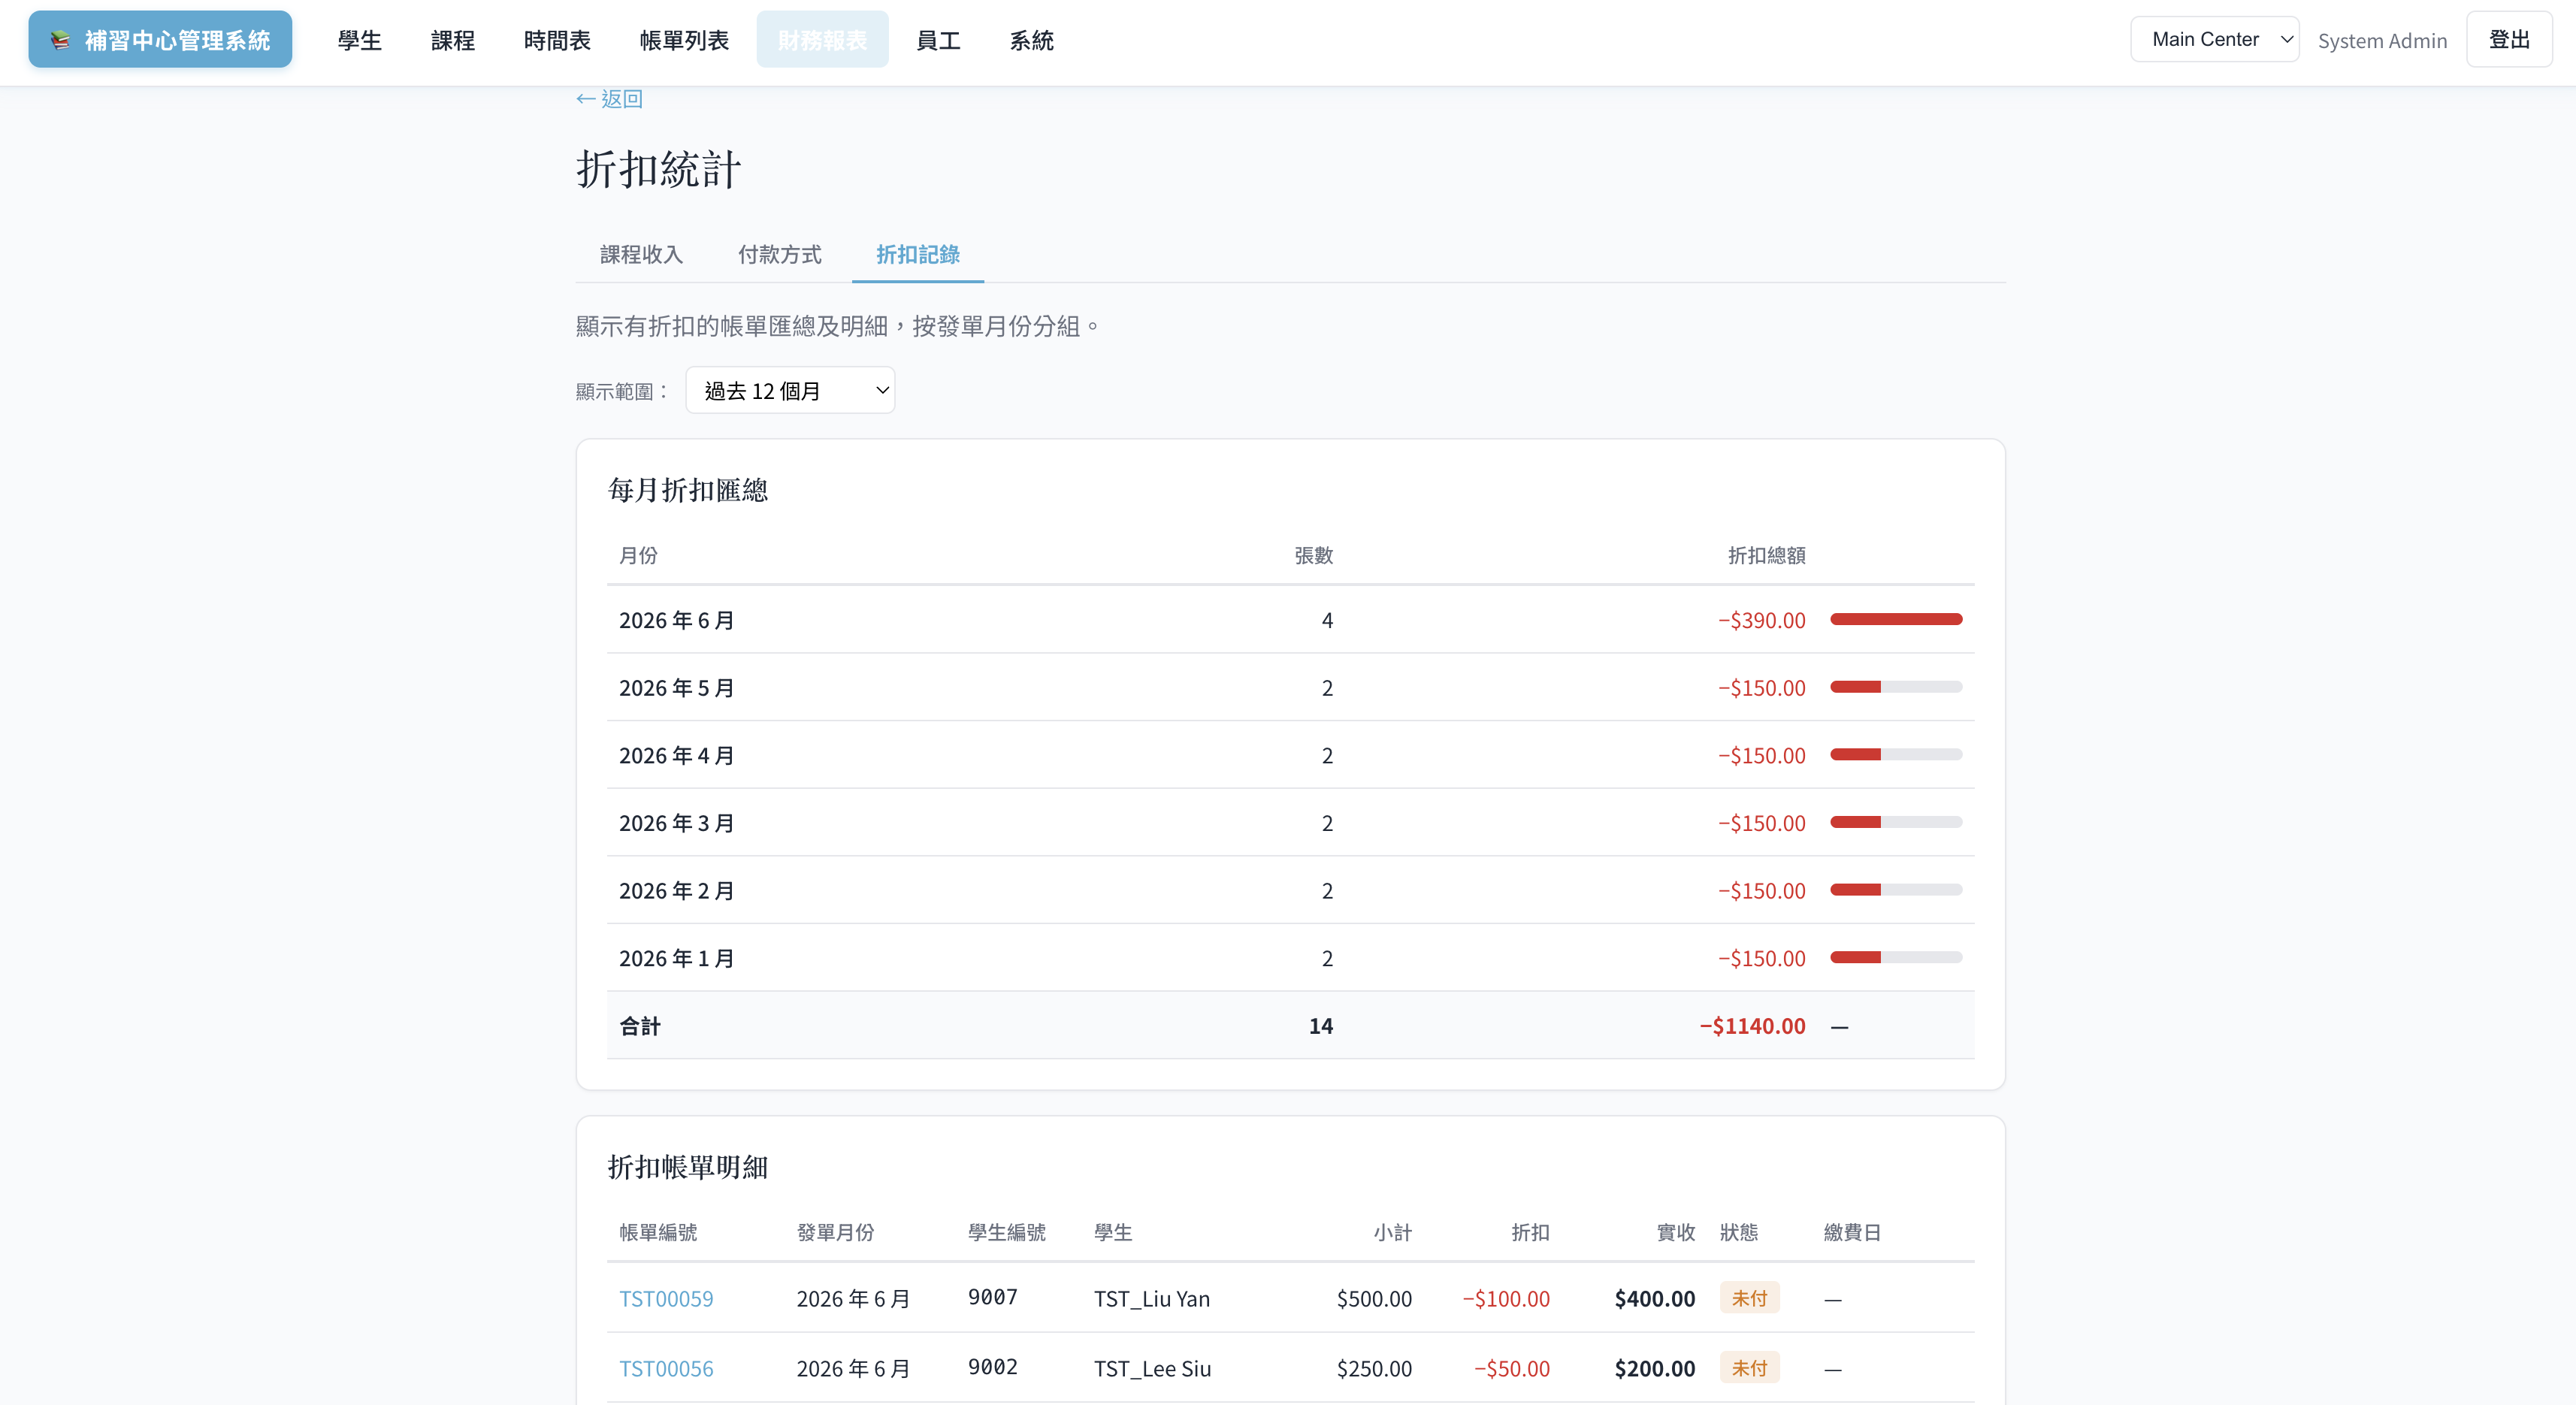Click the 補習中心管理系統 logo button
Screen dimensions: 2576x1405
(x=160, y=40)
